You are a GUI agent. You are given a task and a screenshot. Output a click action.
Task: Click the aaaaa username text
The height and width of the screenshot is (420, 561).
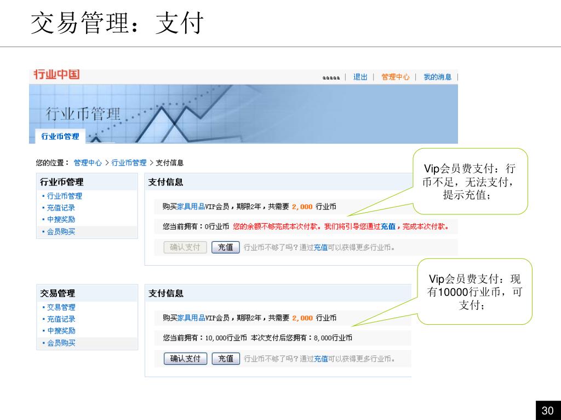click(x=331, y=78)
